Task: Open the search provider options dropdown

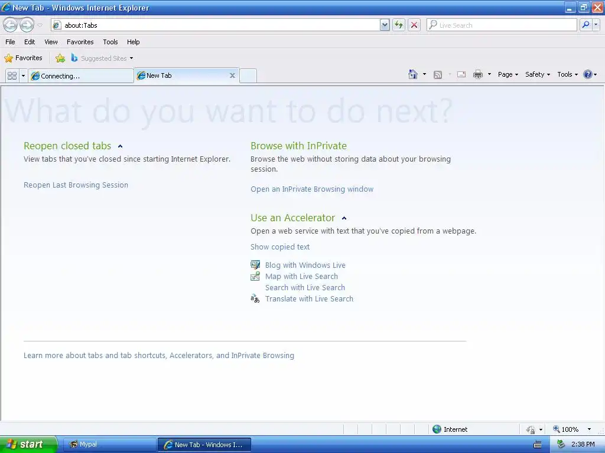Action: 596,25
